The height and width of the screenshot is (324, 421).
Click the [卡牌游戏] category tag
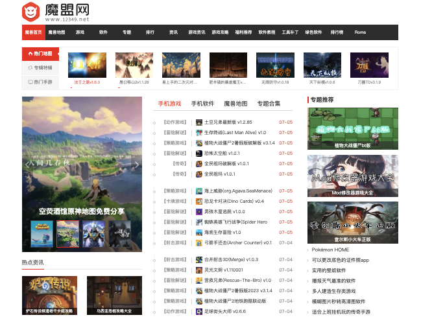[175, 202]
